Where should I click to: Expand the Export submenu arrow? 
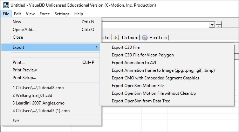tap(96, 47)
